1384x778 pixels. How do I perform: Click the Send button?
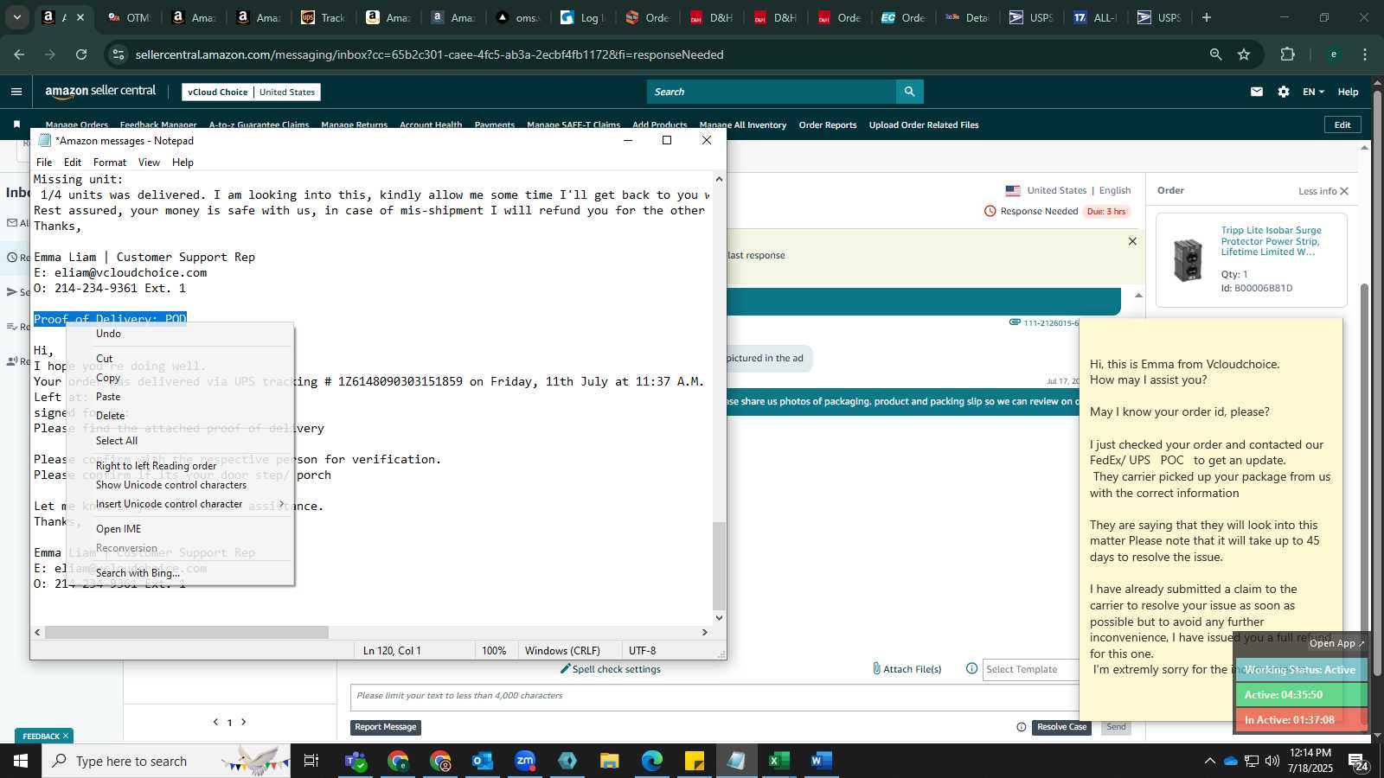click(1116, 727)
